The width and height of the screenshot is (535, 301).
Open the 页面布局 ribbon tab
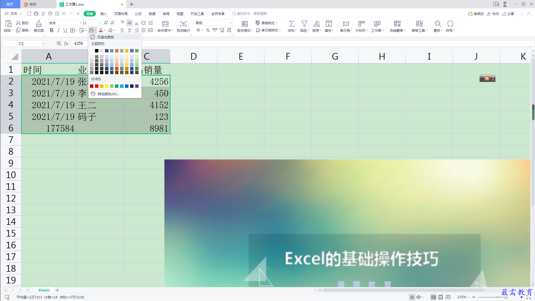tap(121, 14)
